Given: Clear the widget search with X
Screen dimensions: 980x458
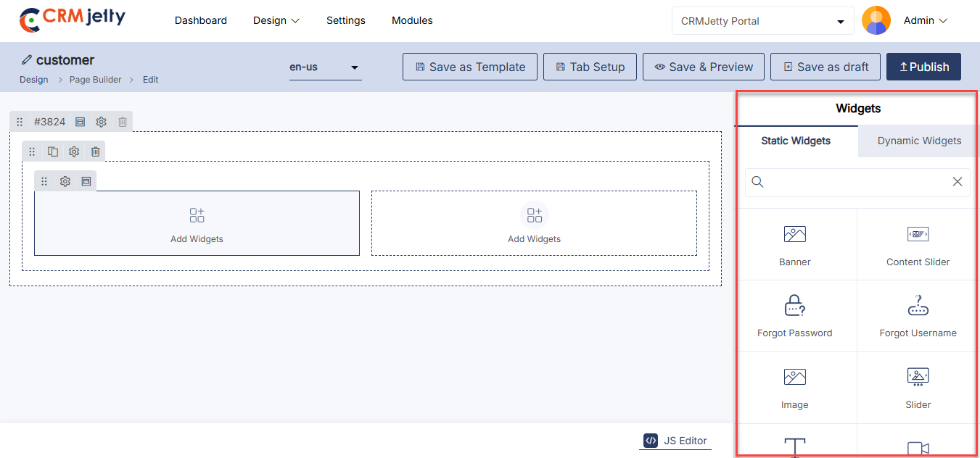Looking at the screenshot, I should [x=957, y=182].
